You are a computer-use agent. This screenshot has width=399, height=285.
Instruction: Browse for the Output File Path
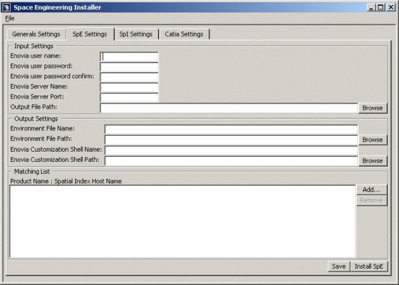tap(372, 108)
